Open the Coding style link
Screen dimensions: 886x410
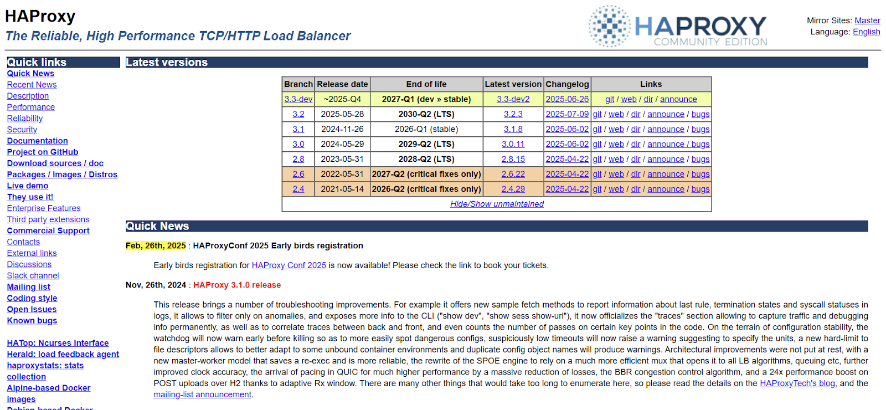[32, 298]
